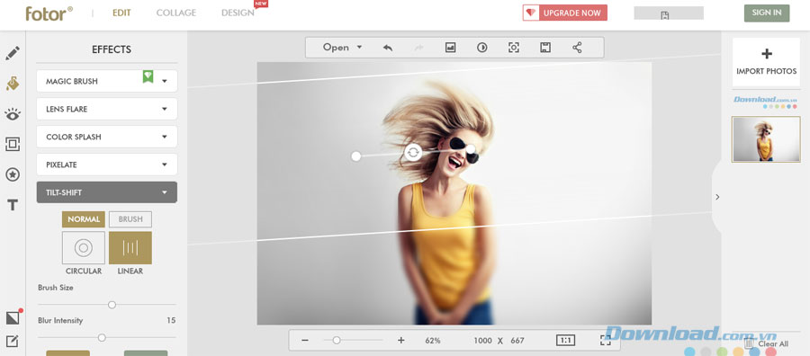This screenshot has width=810, height=356.
Task: Select BRUSH tilt-shift mode
Action: (130, 219)
